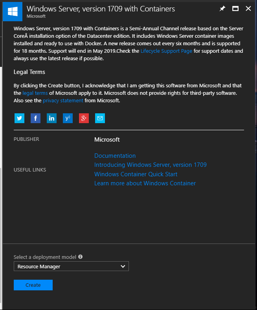257x310 pixels.
Task: Click the PUBLISHER label
Action: coord(26,139)
